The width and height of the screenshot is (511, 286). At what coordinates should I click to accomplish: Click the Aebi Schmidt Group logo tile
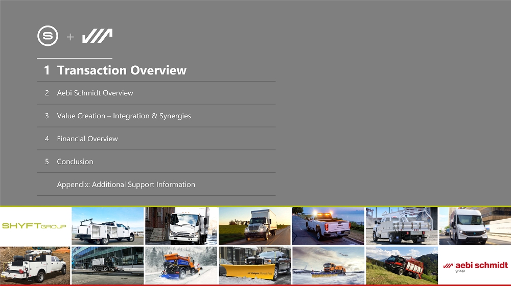(x=475, y=266)
